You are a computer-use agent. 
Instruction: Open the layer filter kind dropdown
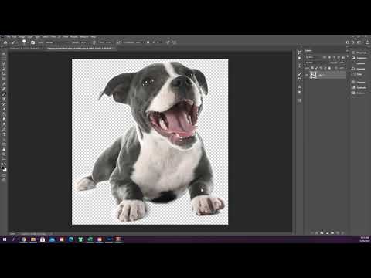coord(313,57)
